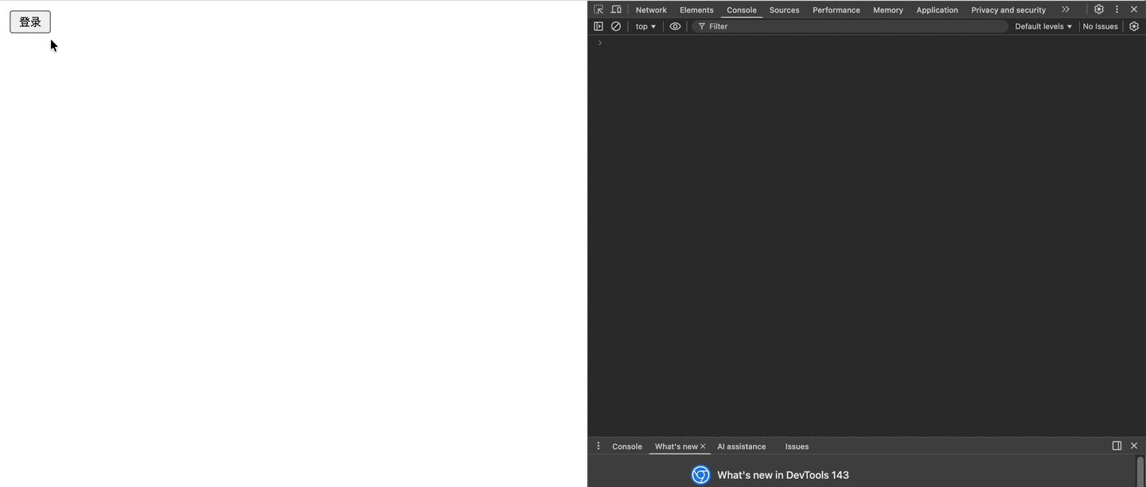
Task: Open console settings gear icon
Action: (1134, 26)
